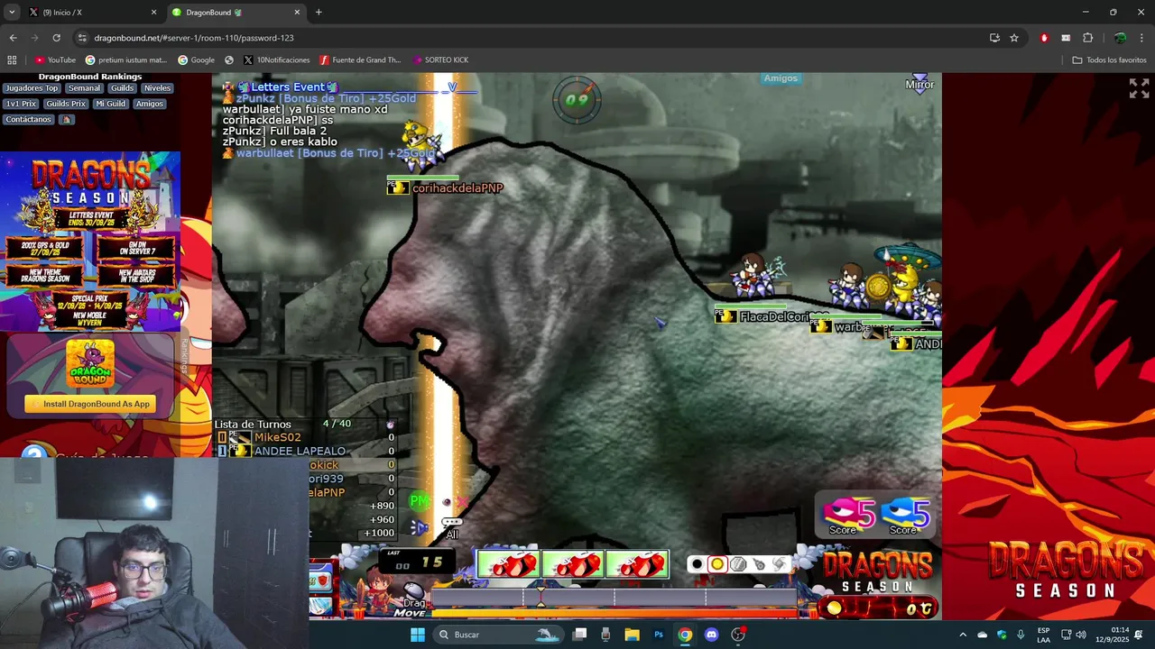The height and width of the screenshot is (649, 1155).
Task: Click the pink team Score 5 badge
Action: click(x=850, y=515)
